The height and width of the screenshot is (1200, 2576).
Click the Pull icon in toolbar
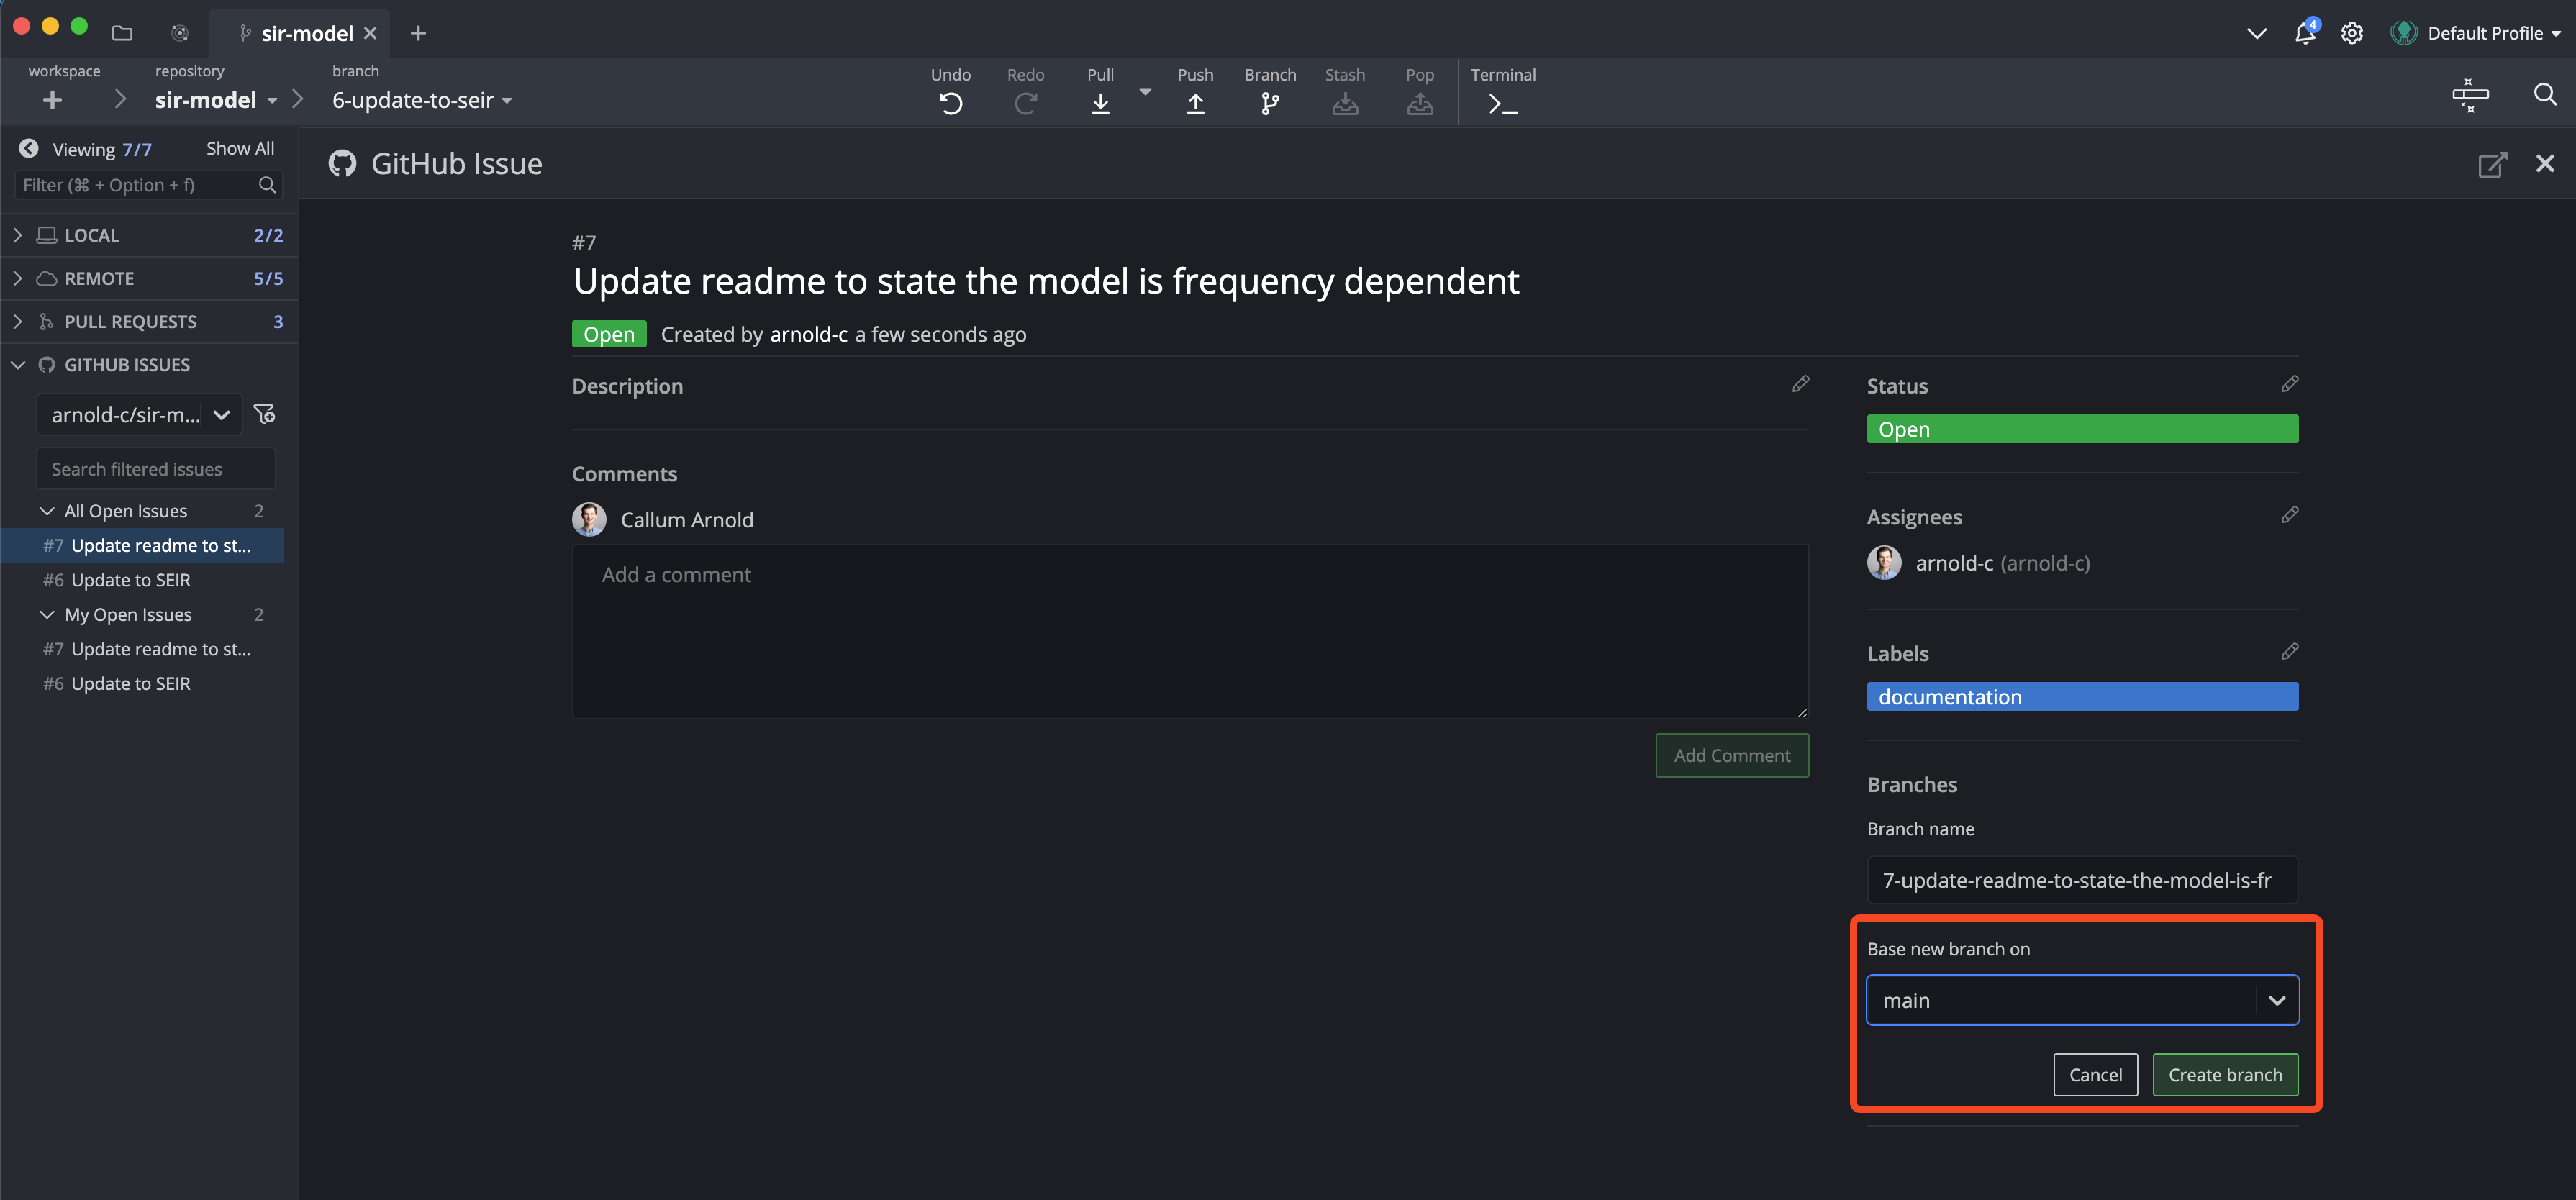point(1100,103)
